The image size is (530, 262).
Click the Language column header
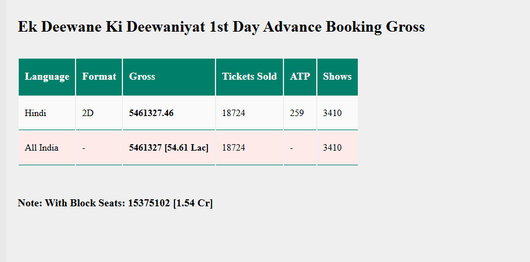point(47,77)
